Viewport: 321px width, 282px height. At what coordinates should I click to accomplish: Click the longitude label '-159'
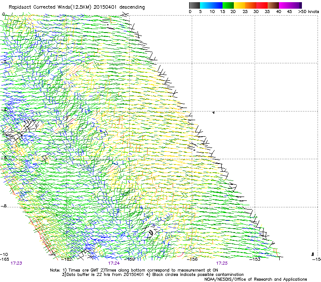[130, 259]
